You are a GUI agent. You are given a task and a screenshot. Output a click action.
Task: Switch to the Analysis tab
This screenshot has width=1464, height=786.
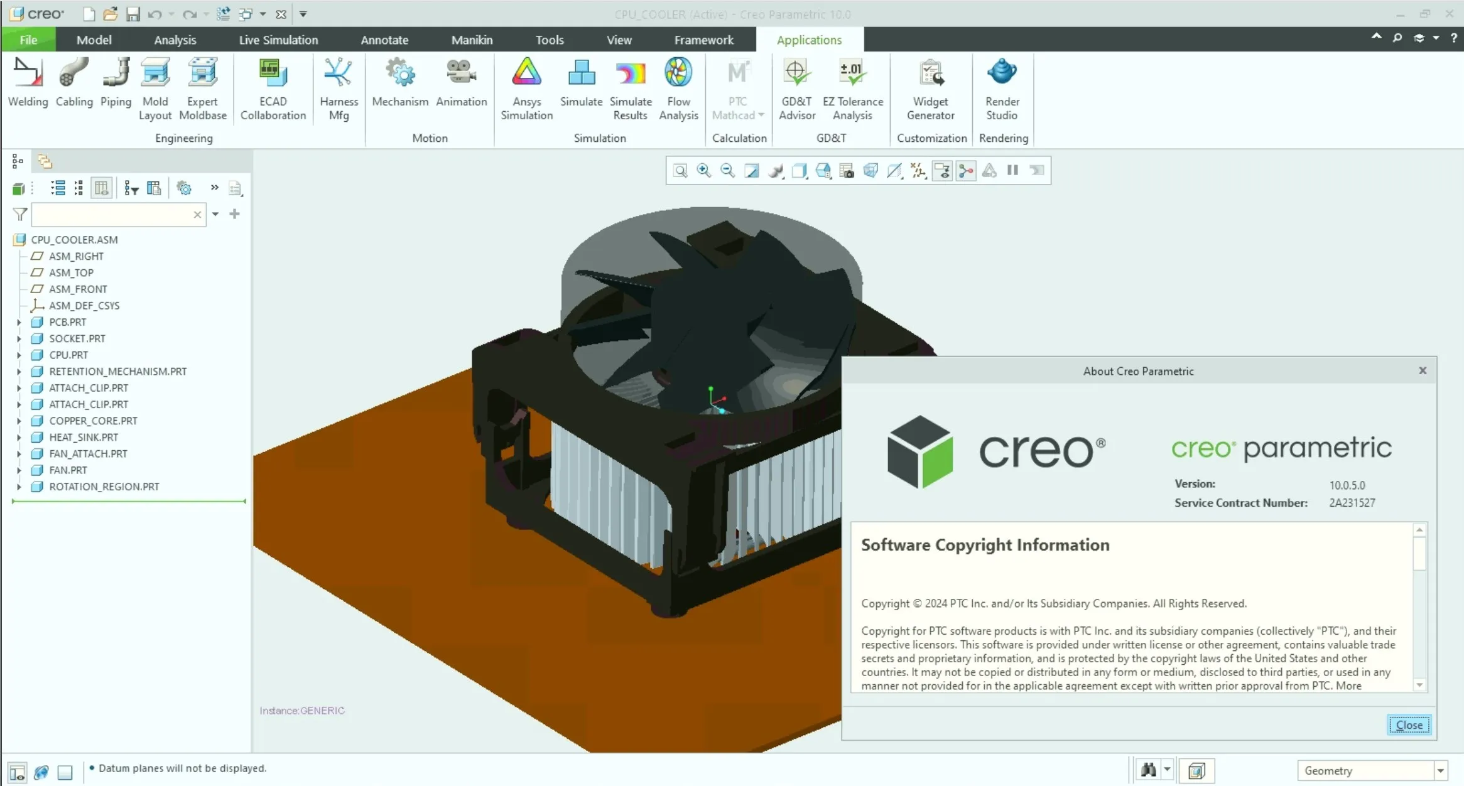click(175, 40)
